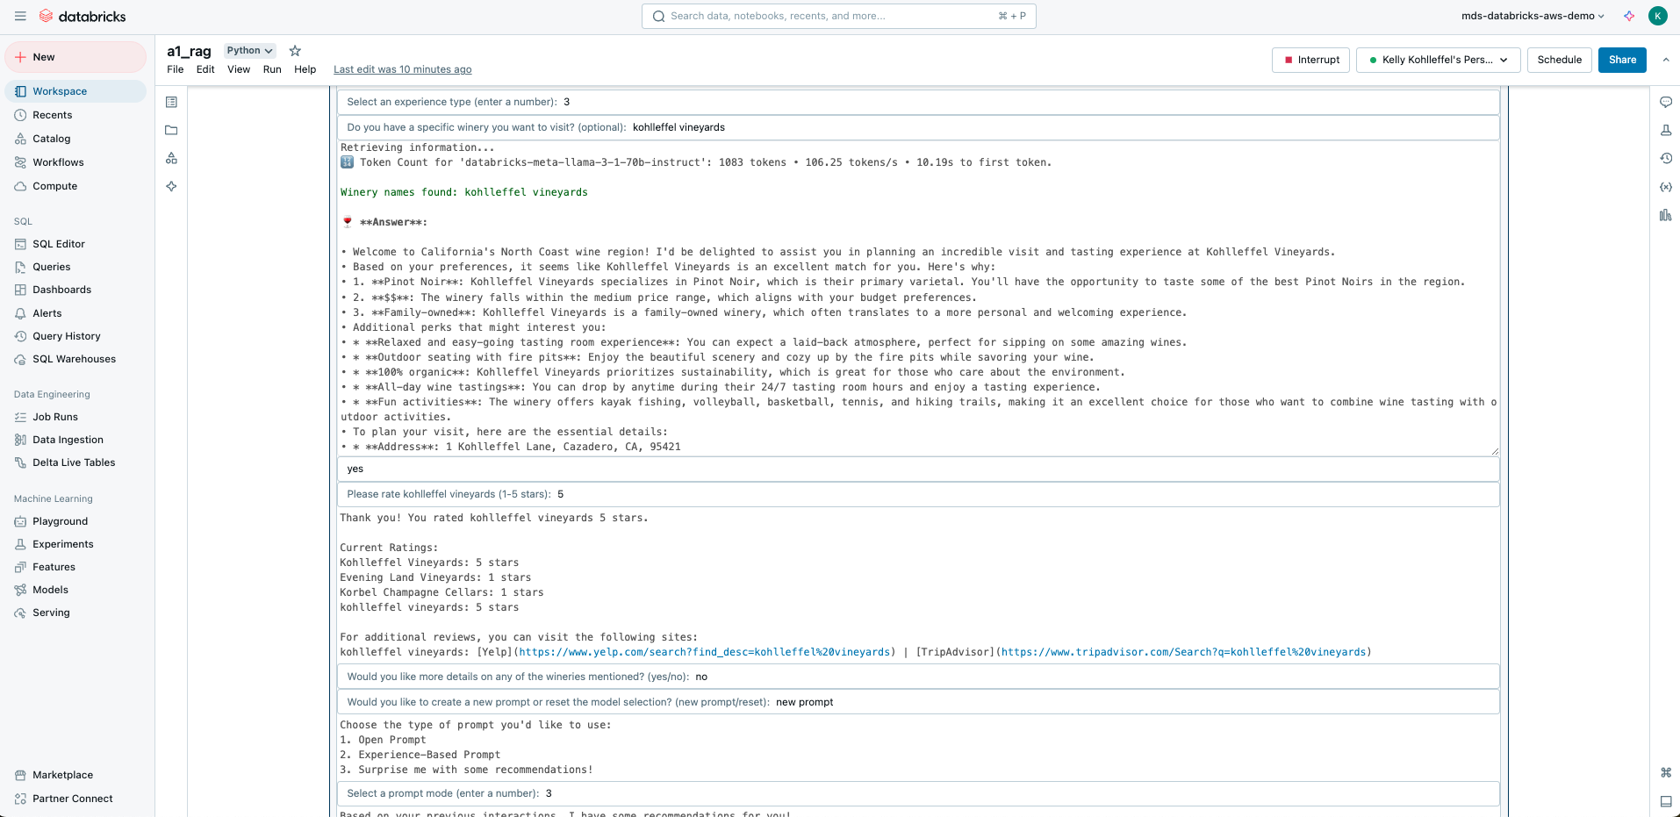Open the table of contents panel icon

tap(171, 102)
